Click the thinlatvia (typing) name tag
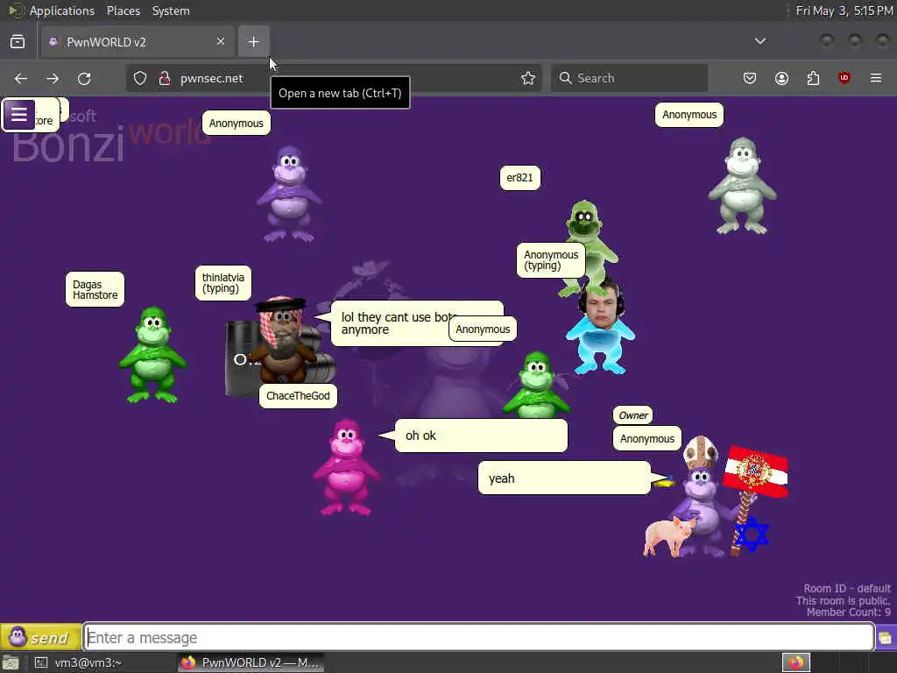Image resolution: width=897 pixels, height=673 pixels. (223, 283)
